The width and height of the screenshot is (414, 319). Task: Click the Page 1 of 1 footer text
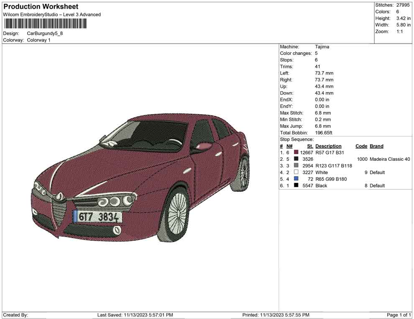tap(399, 315)
